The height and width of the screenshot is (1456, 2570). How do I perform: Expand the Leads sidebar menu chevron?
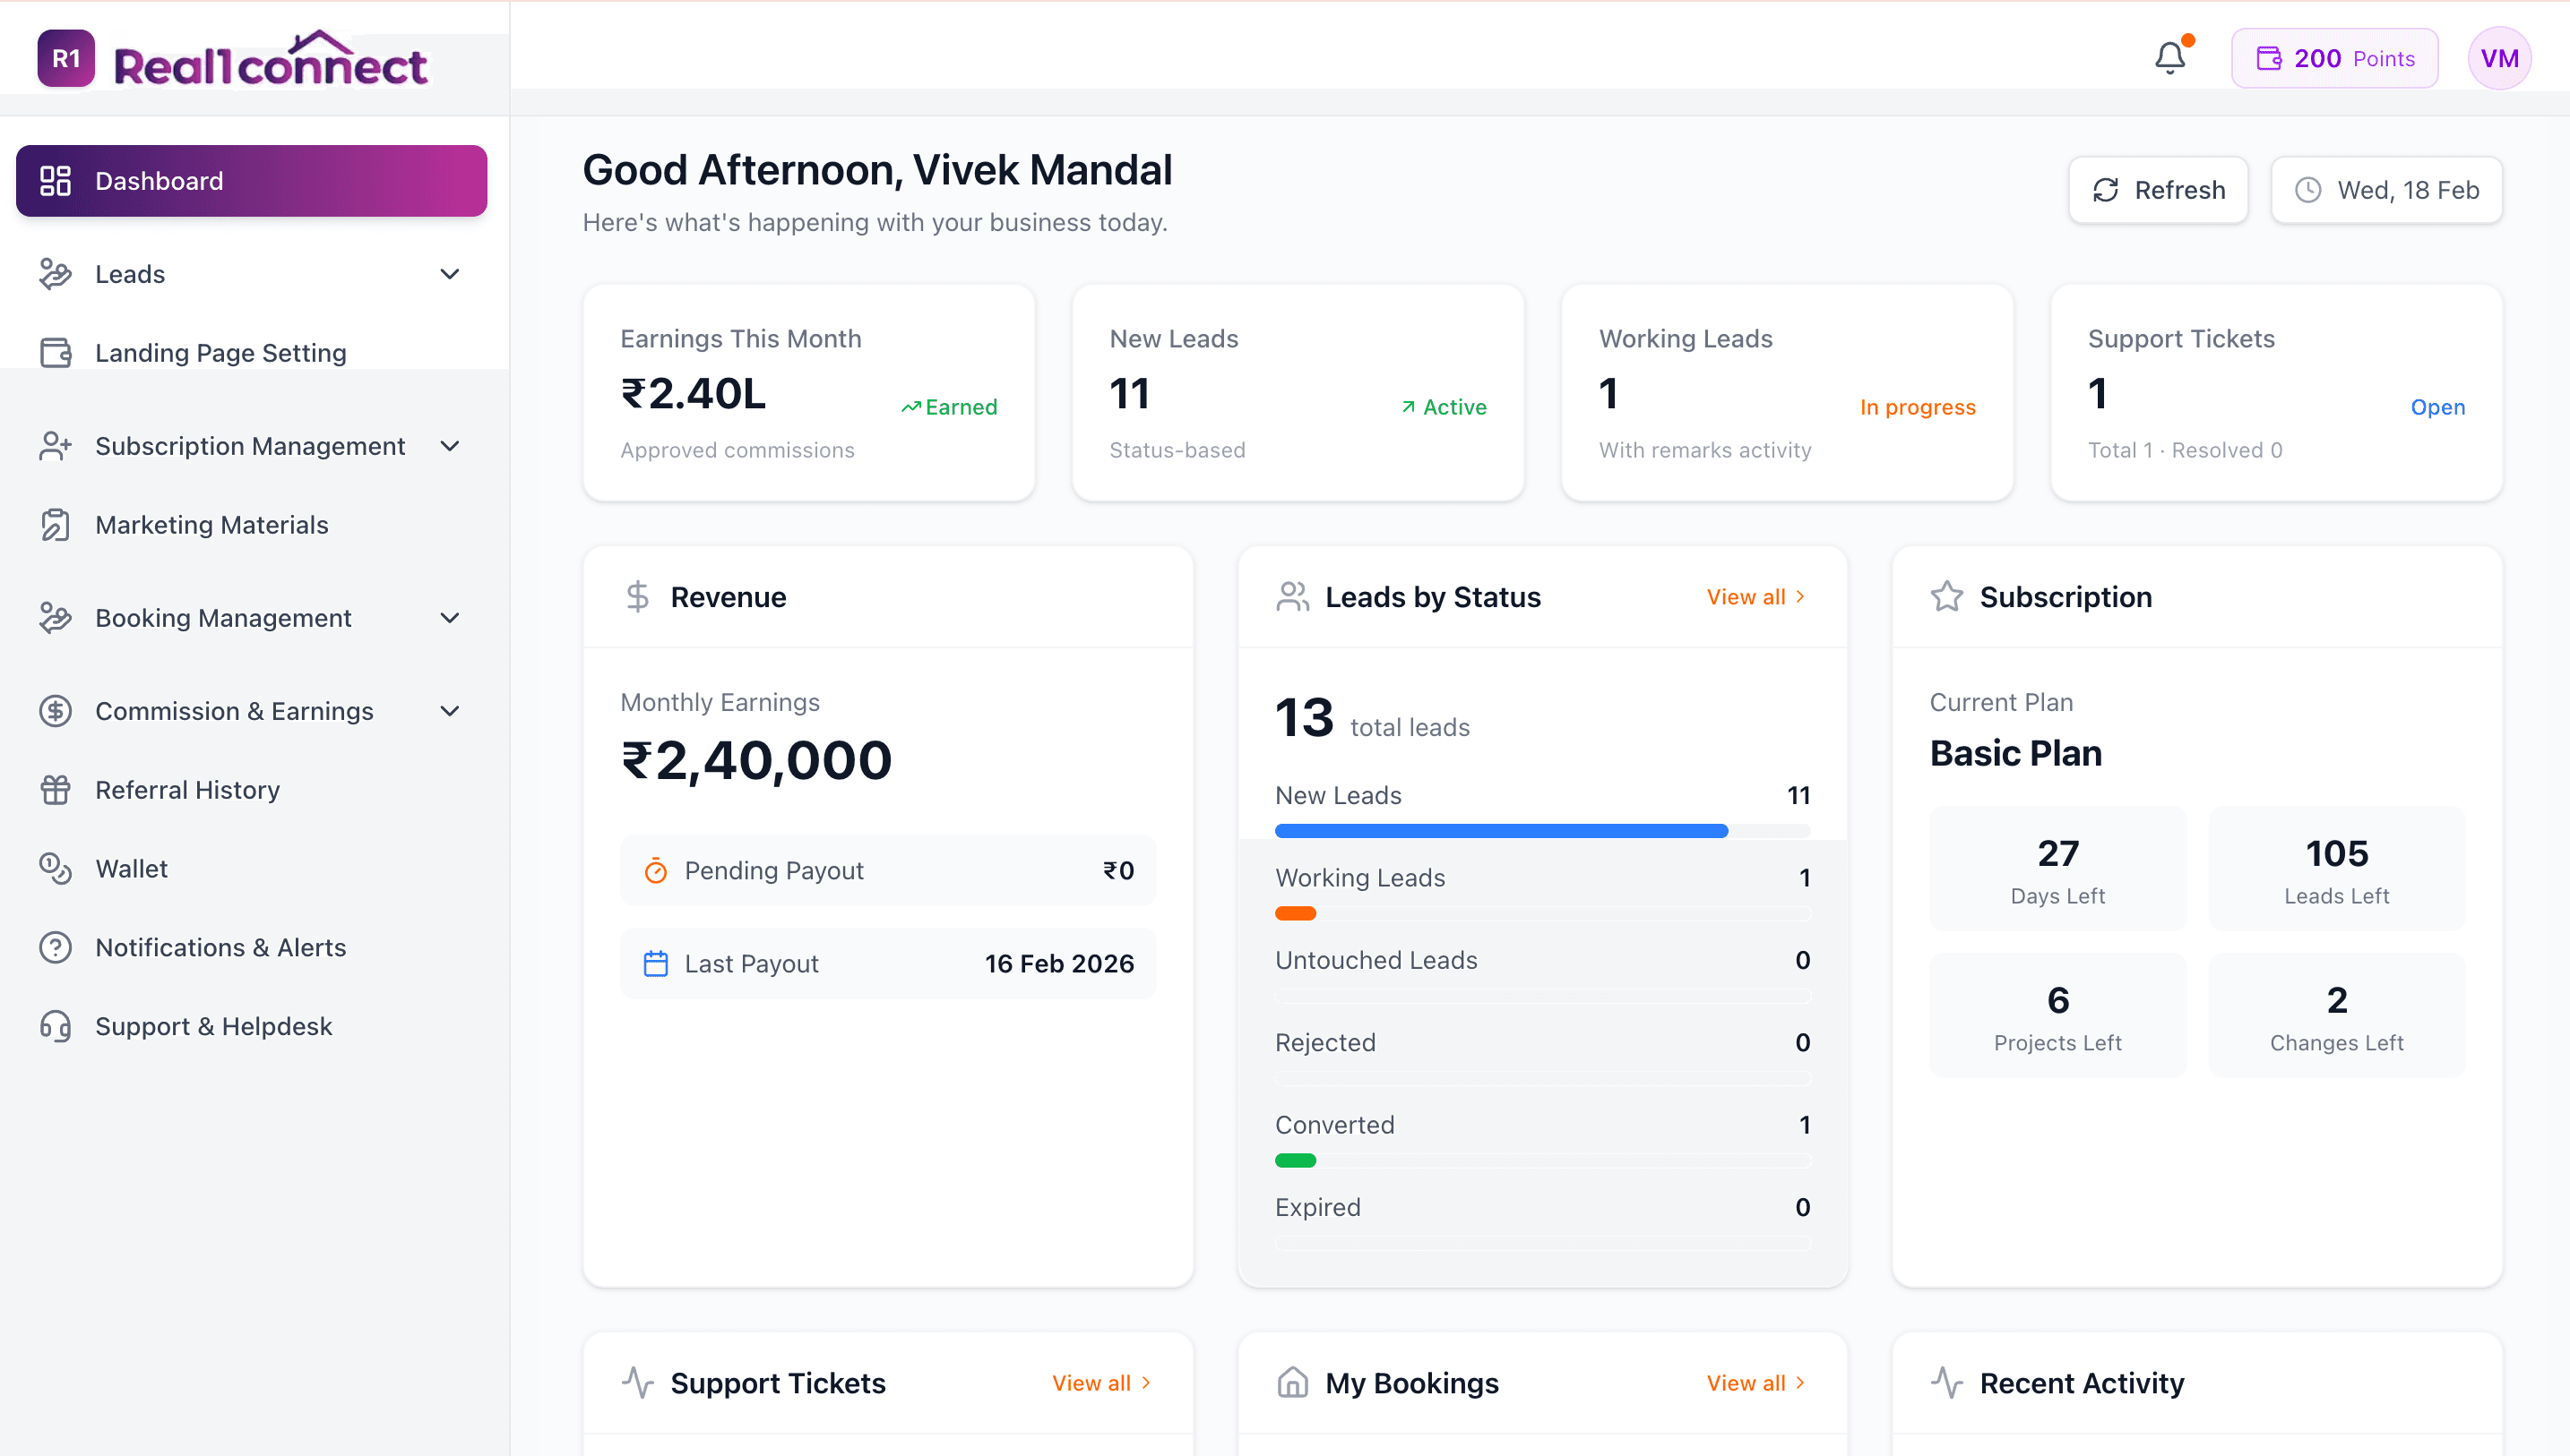(450, 274)
